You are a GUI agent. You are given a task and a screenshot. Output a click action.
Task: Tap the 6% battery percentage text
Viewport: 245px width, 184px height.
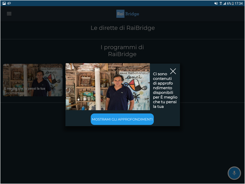tap(229, 3)
